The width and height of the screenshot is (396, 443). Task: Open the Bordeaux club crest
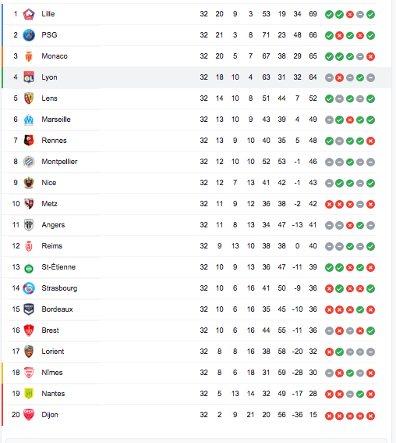[29, 309]
